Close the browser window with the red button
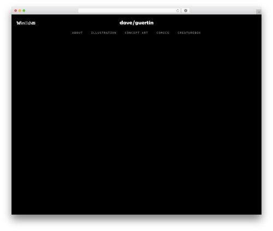This screenshot has width=273, height=231. (16, 10)
